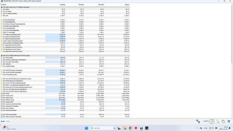Click the greyed collapse columns arrow button
The width and height of the screenshot is (233, 131).
pyautogui.click(x=8, y=121)
